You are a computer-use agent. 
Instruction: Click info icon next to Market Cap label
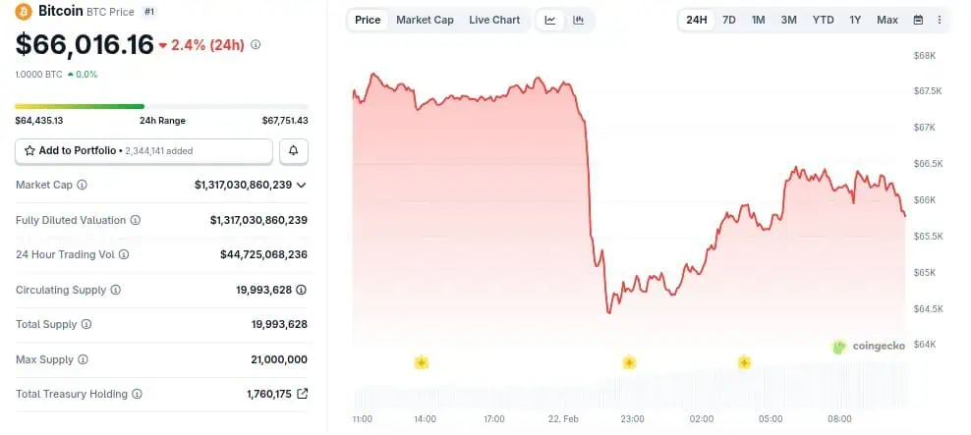coord(82,185)
